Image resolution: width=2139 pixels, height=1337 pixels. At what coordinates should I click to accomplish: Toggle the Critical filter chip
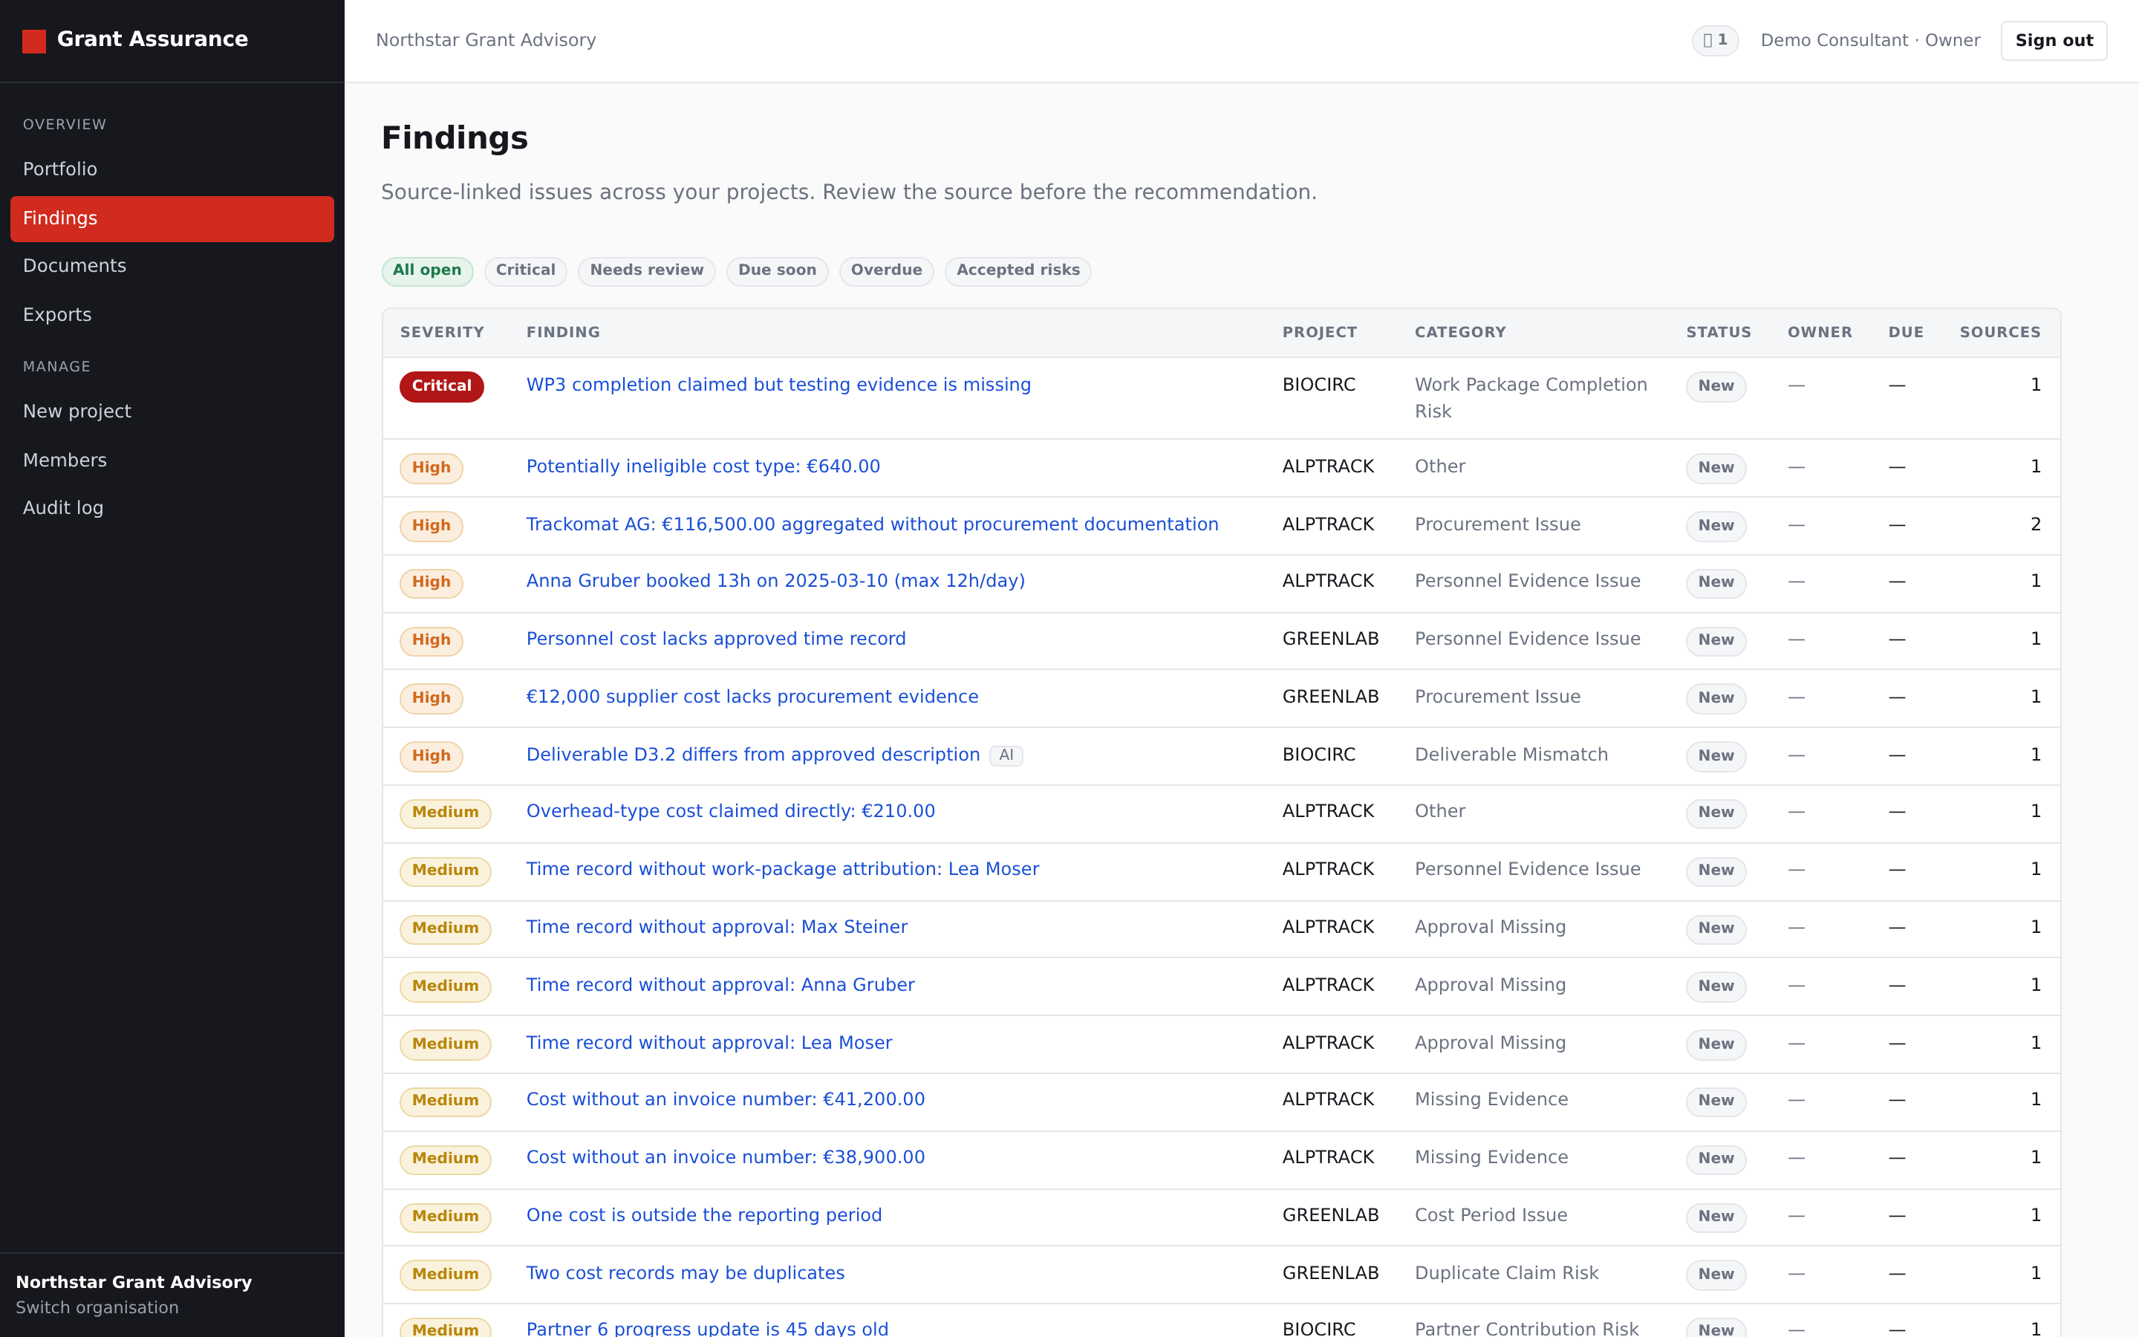pos(525,270)
